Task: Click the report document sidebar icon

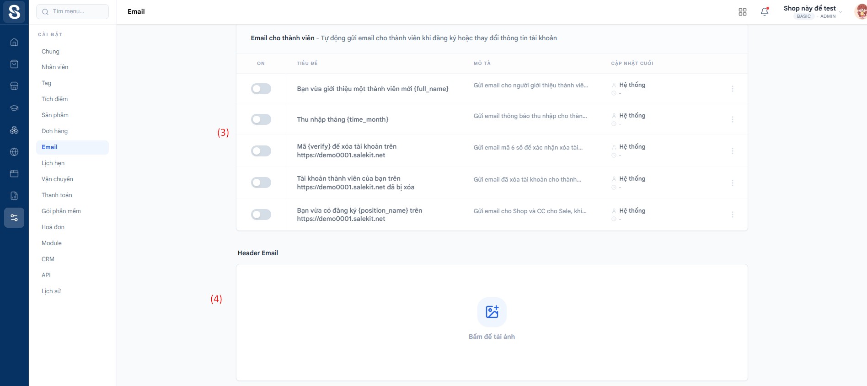Action: pos(14,196)
